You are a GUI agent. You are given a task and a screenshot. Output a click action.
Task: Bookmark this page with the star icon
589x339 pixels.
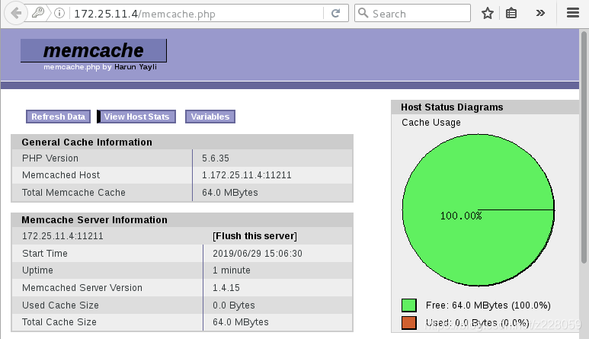[488, 14]
